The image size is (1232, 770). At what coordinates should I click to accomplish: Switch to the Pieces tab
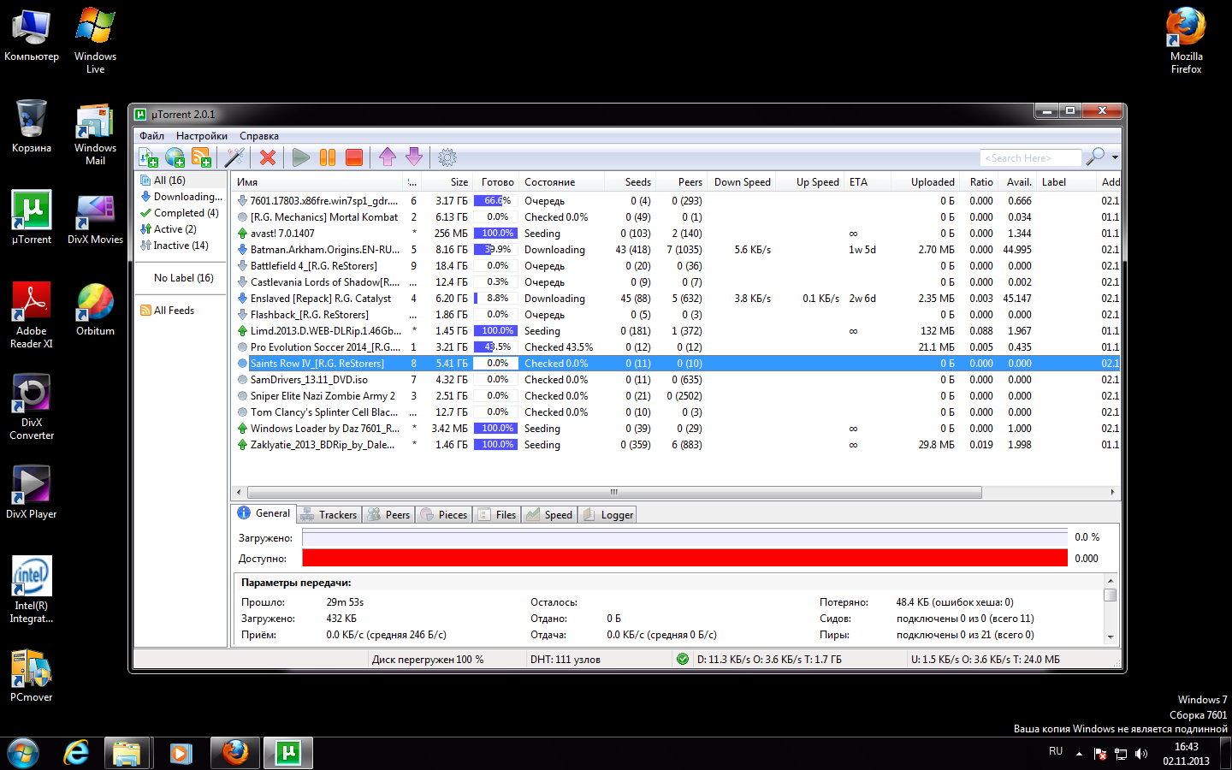[x=444, y=514]
